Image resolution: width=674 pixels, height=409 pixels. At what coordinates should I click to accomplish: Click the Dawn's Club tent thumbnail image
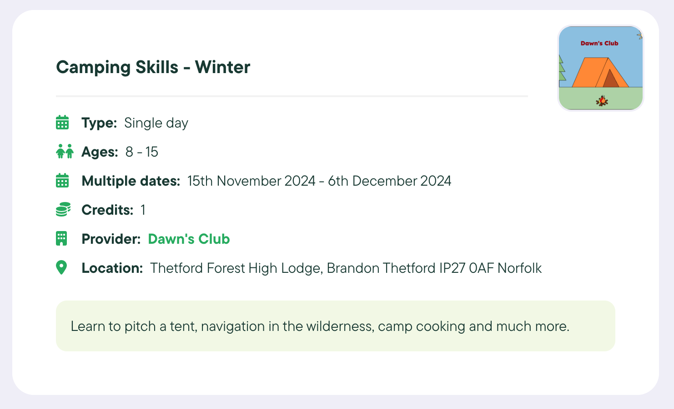(600, 68)
